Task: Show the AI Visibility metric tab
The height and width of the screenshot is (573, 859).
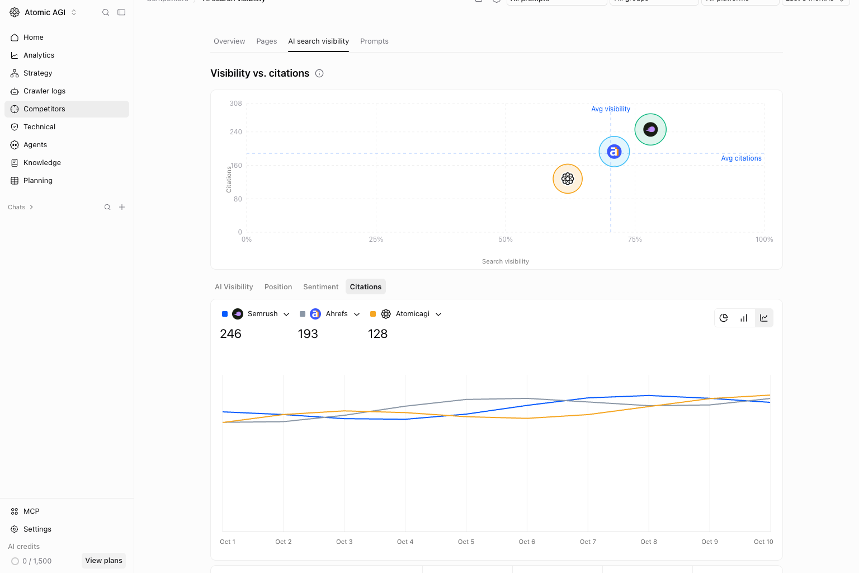Action: (234, 287)
